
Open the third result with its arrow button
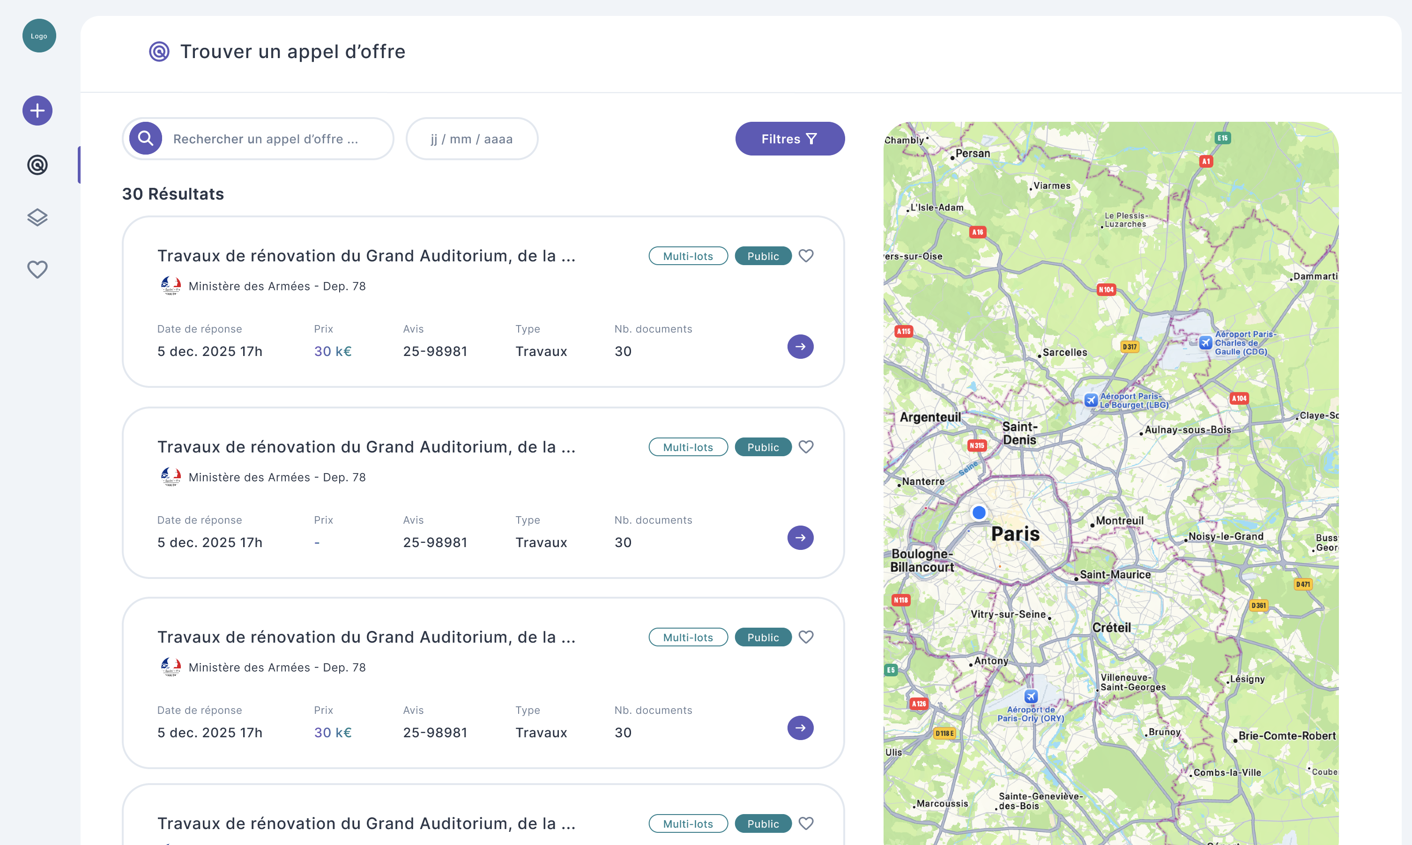[800, 728]
